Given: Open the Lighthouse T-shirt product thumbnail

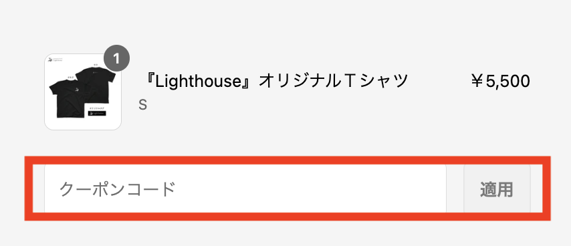Looking at the screenshot, I should coord(83,92).
